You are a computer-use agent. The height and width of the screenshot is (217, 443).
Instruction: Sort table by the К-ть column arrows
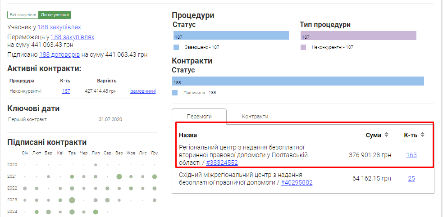coord(422,135)
